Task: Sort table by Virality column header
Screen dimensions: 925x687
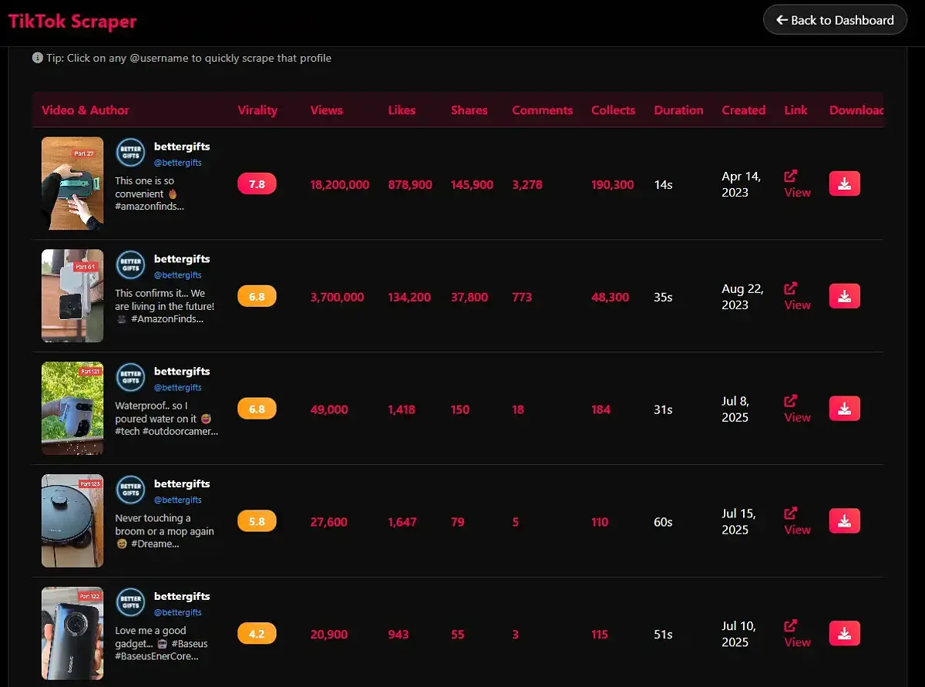Action: pyautogui.click(x=257, y=110)
